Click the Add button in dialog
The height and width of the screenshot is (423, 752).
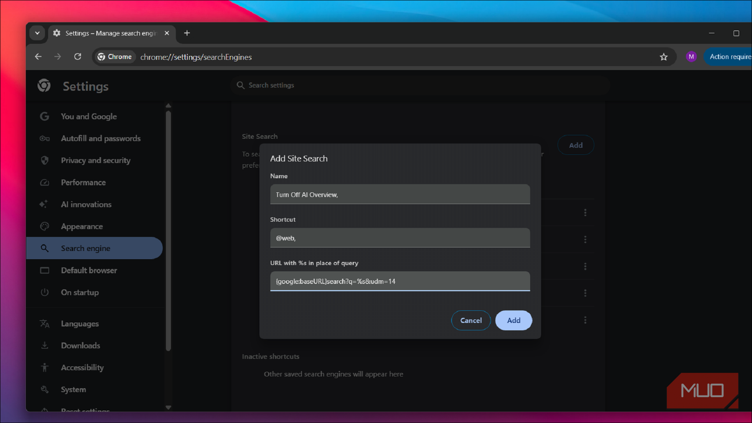click(x=514, y=321)
